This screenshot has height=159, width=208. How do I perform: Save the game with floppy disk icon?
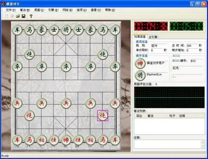click(x=24, y=16)
